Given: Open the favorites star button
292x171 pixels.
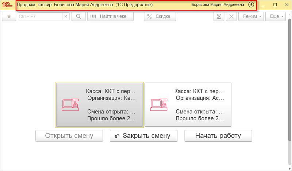Looking at the screenshot, I should point(9,16).
